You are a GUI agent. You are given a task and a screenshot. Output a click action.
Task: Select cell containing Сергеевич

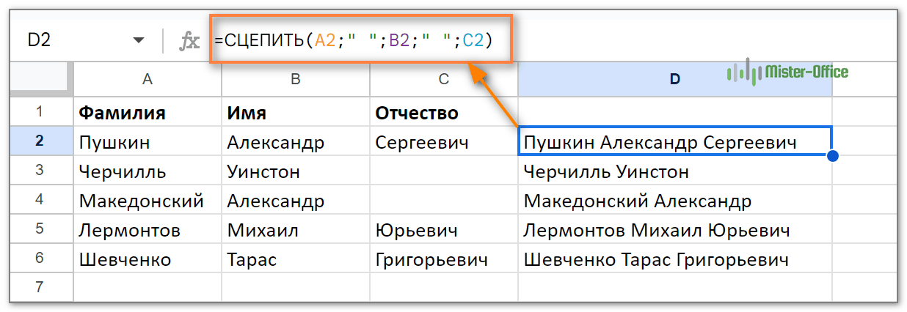(x=443, y=141)
